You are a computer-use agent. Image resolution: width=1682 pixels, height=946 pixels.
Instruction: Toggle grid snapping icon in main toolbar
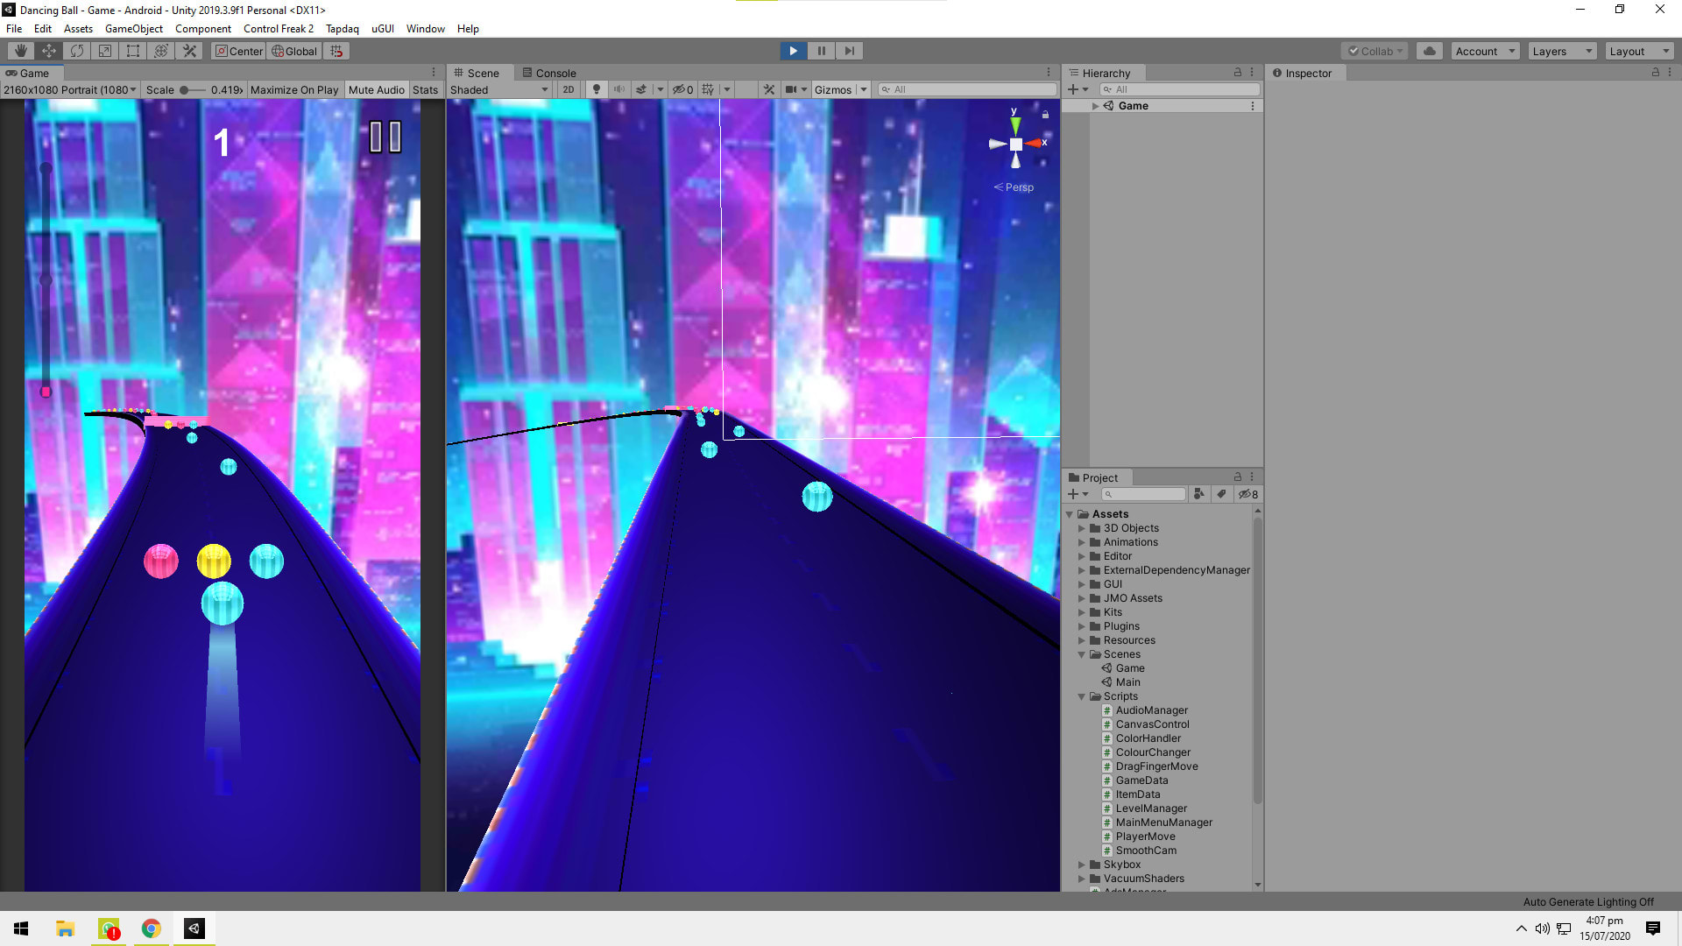tap(337, 51)
